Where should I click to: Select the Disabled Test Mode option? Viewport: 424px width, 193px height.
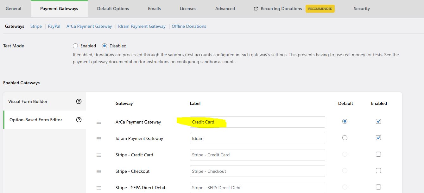(104, 46)
